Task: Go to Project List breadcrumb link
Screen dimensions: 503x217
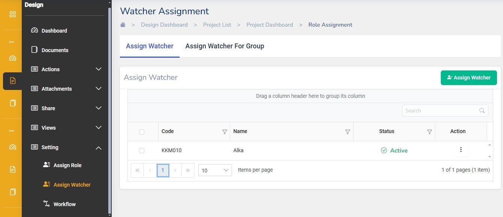Action: coord(217,25)
